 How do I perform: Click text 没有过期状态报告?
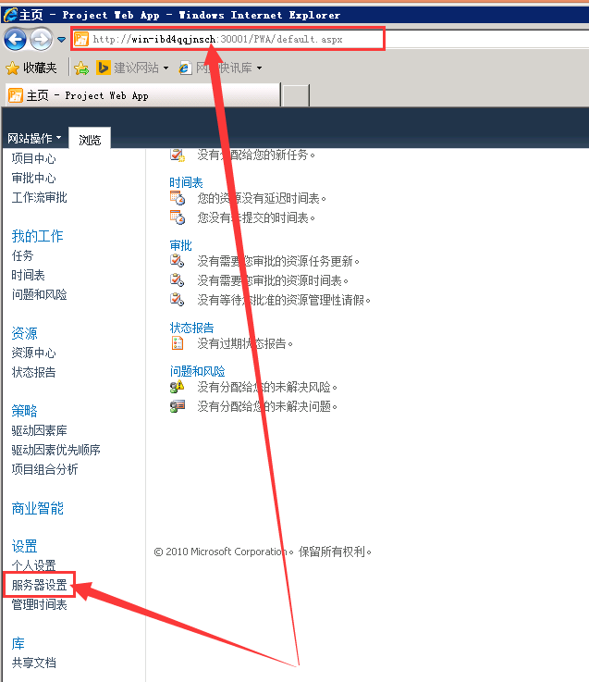pos(245,343)
